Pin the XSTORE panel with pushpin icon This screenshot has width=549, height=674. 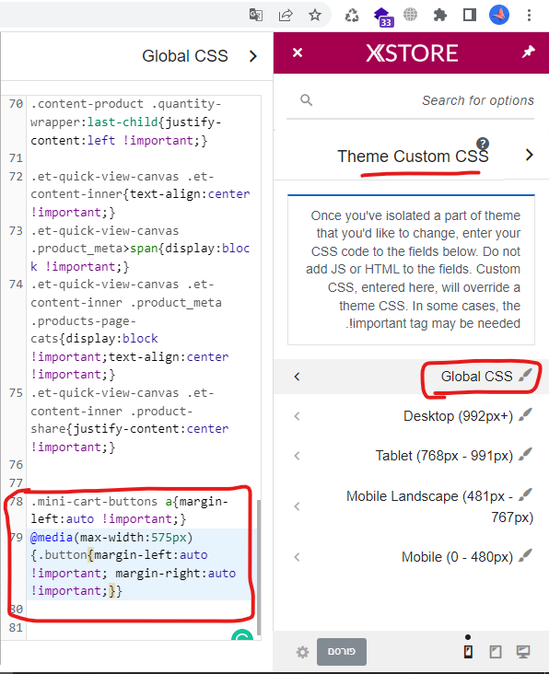tap(529, 52)
